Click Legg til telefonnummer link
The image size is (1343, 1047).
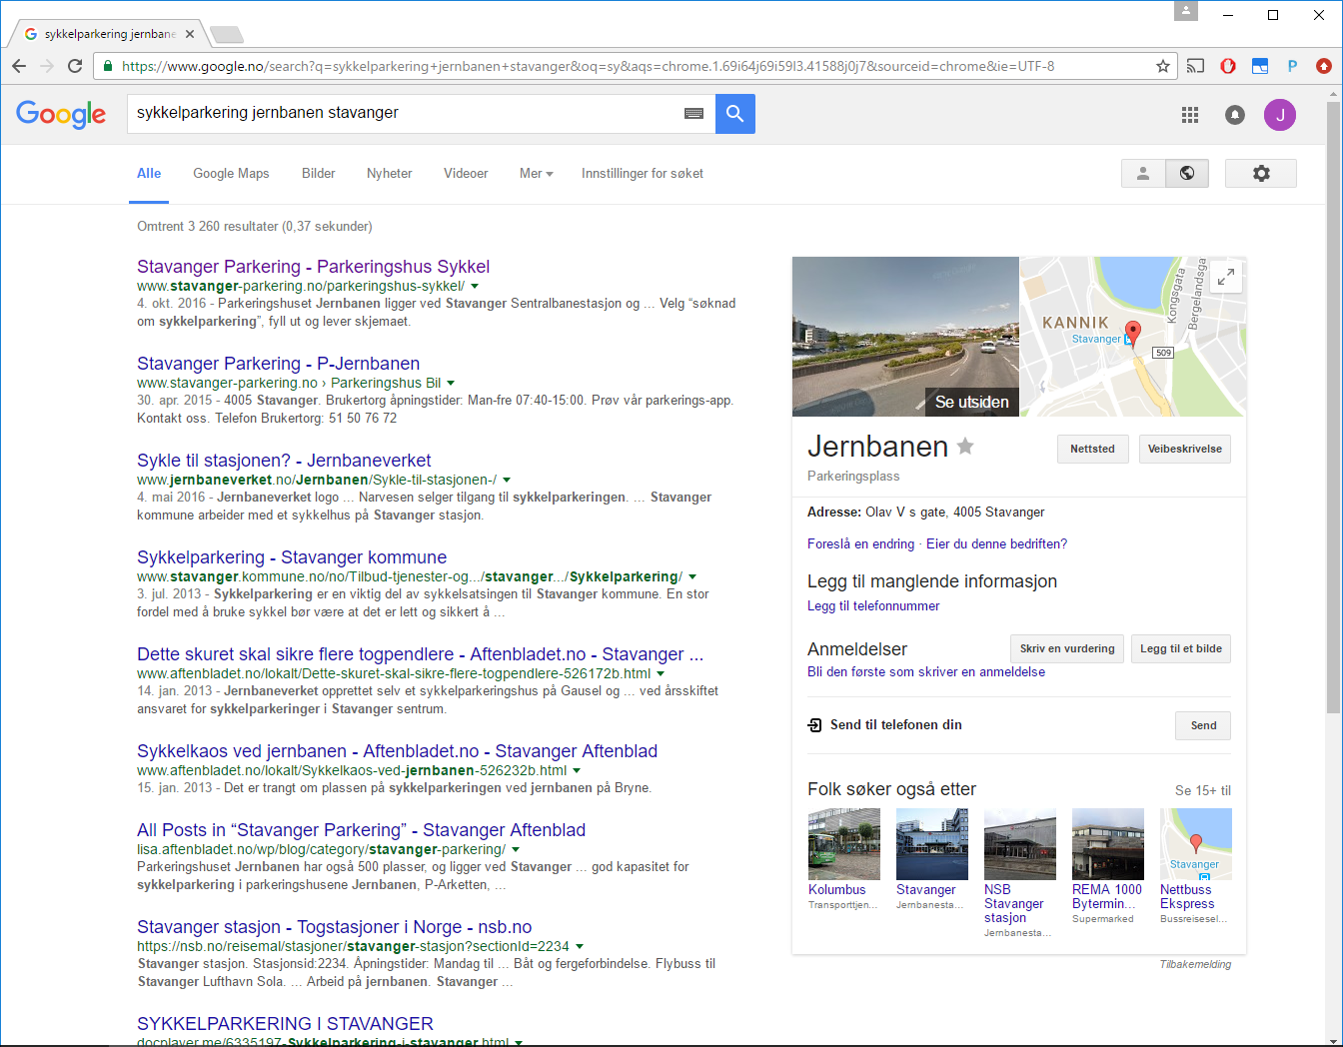pos(873,605)
